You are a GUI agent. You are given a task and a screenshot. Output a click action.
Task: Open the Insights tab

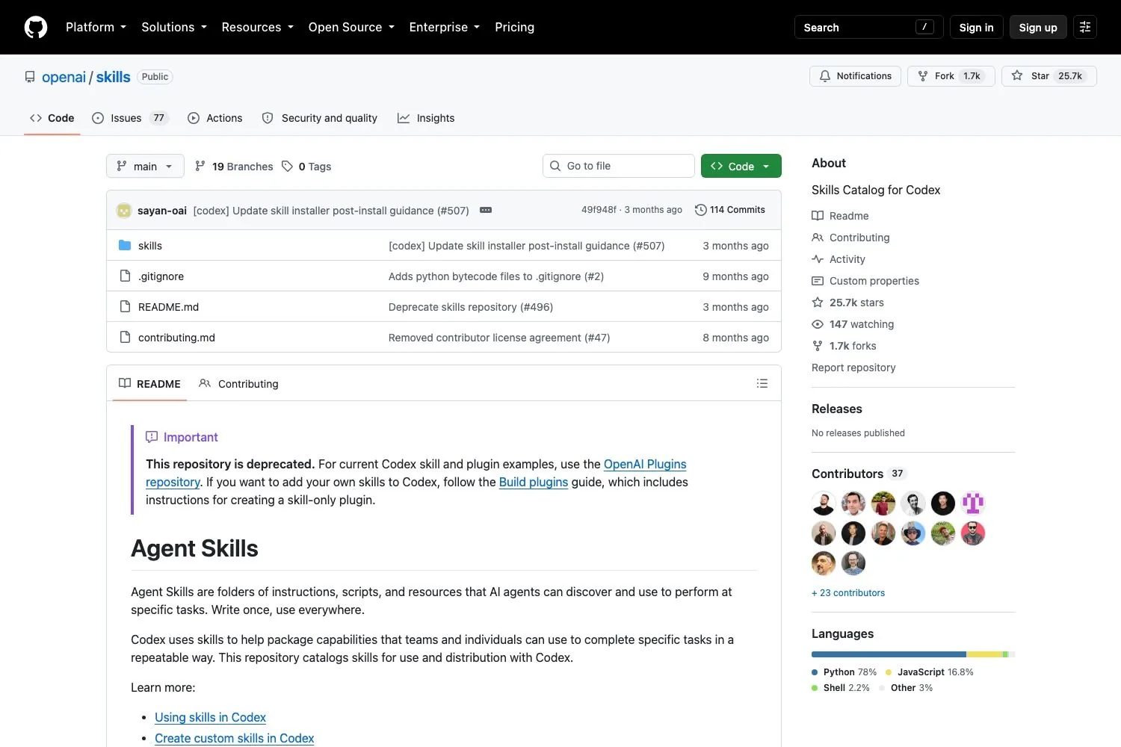(x=426, y=118)
